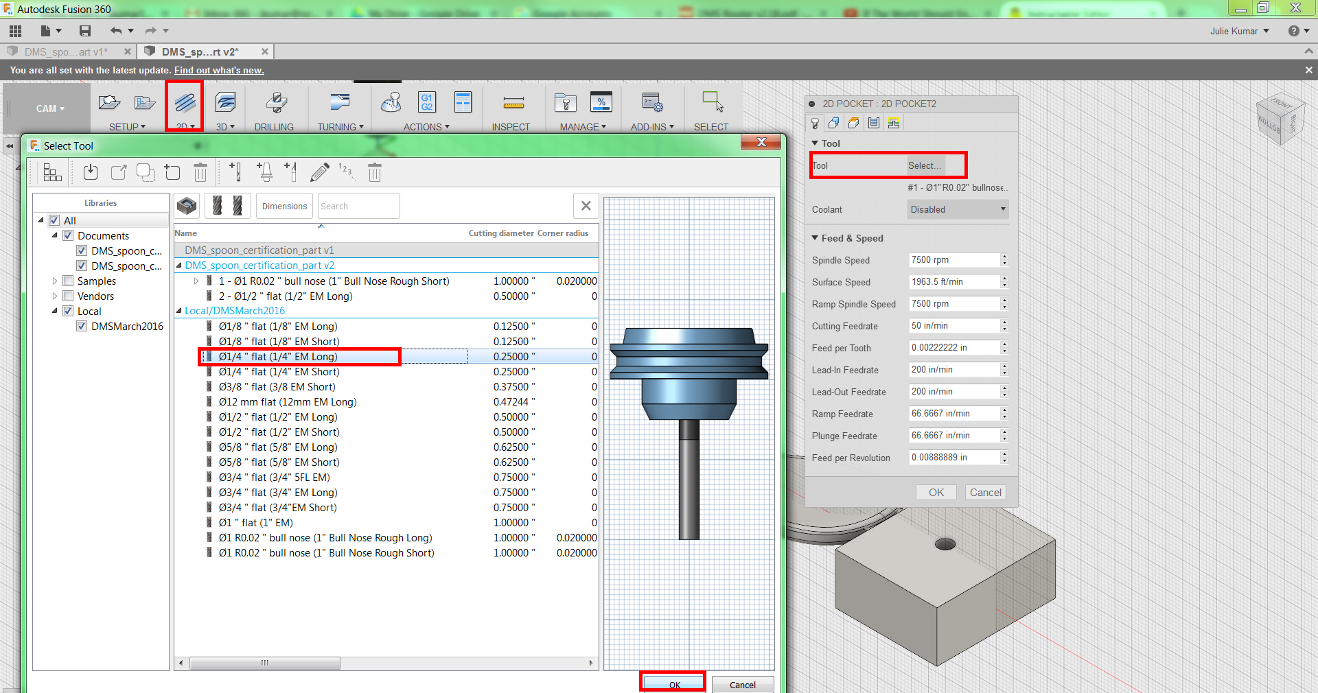The image size is (1318, 693).
Task: Switch to the DMS_spo...art v1 tab
Action: point(66,51)
